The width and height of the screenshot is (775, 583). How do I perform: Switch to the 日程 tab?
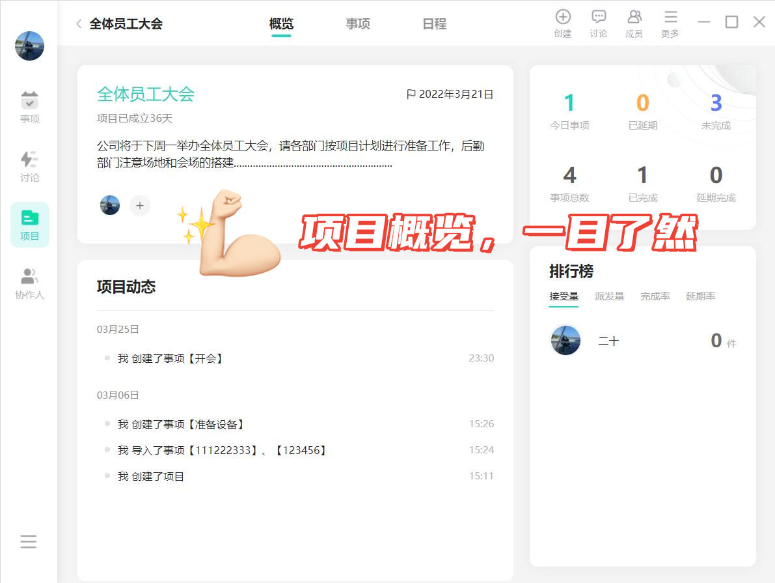tap(435, 23)
